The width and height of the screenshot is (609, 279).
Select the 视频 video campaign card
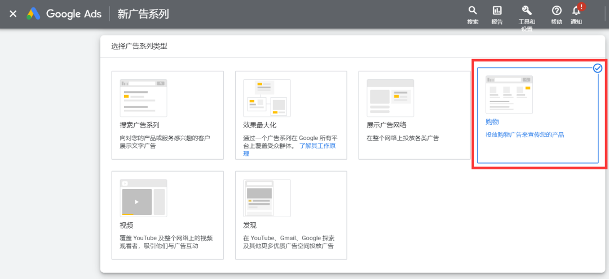click(x=167, y=215)
